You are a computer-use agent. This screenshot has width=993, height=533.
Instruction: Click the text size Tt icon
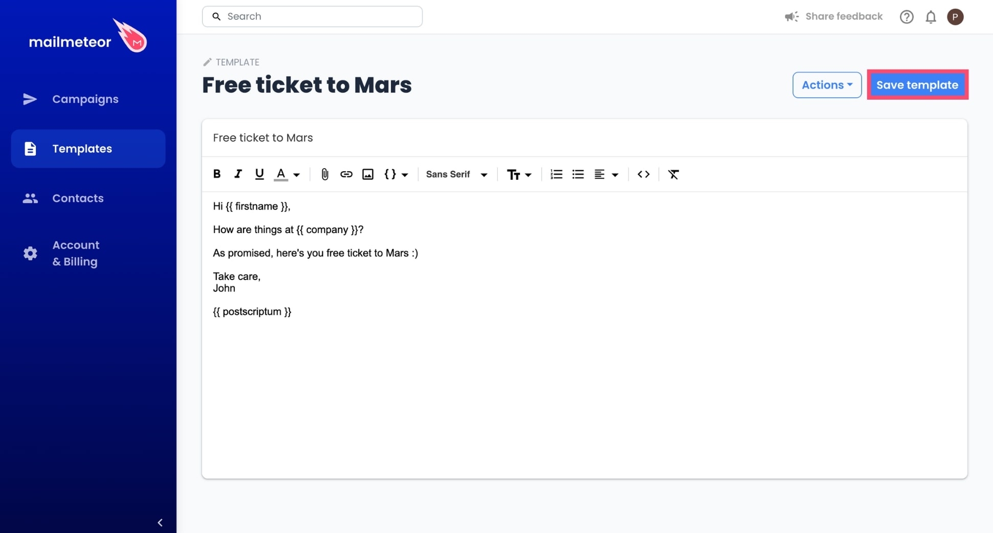pos(513,175)
